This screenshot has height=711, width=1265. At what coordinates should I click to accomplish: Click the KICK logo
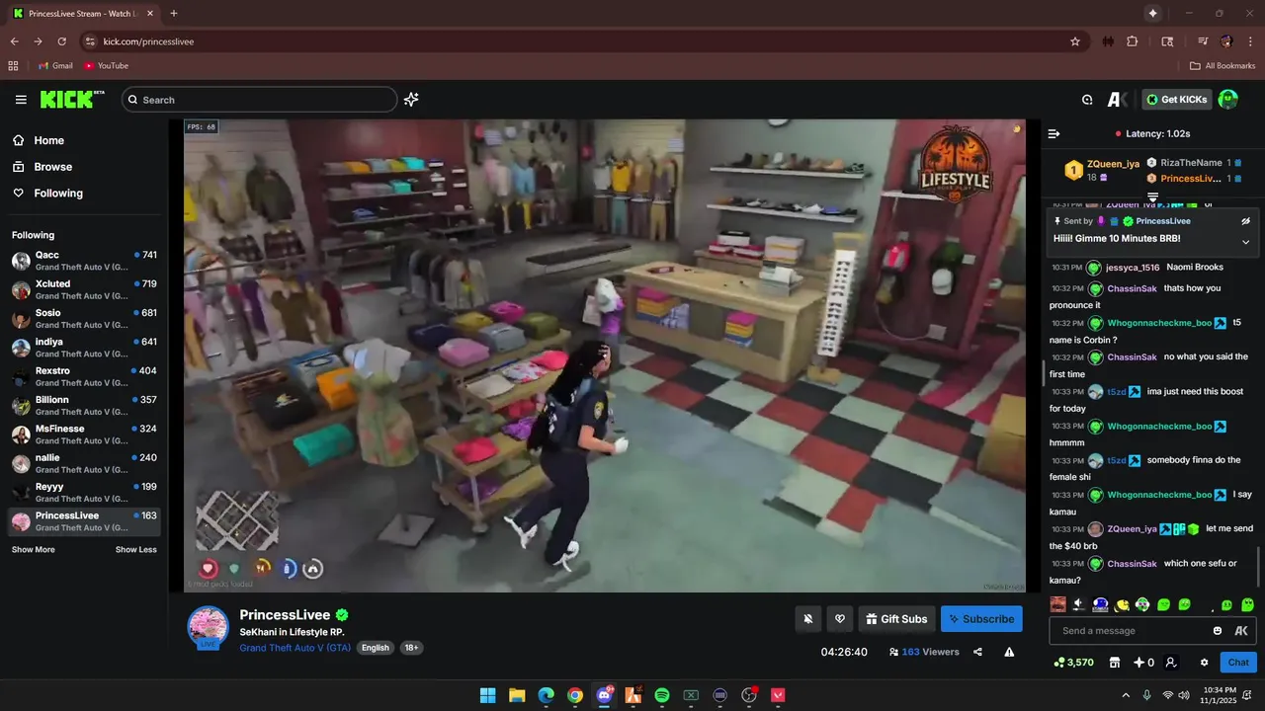pyautogui.click(x=72, y=100)
